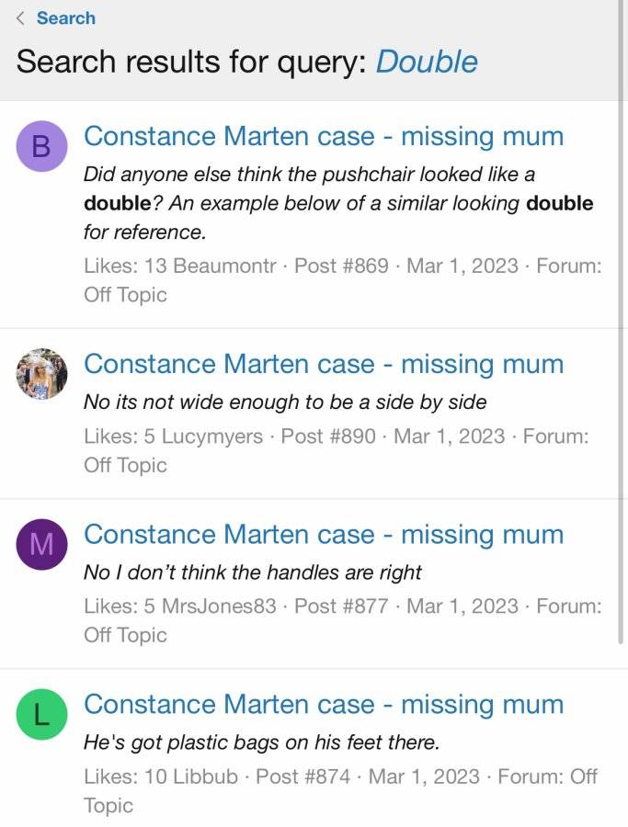Go back via the Search link
Screen dimensions: 628x827
pyautogui.click(x=66, y=18)
